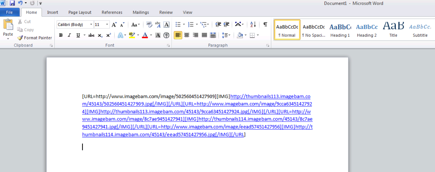Open the File tab
435x172 pixels.
9,12
